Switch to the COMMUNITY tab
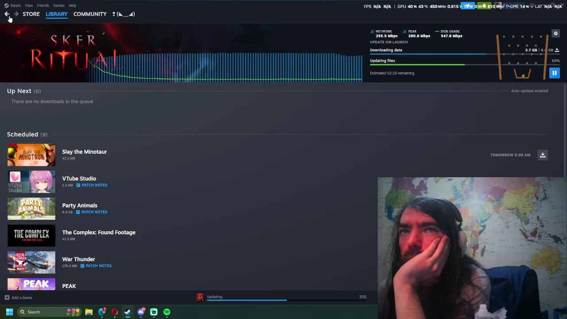 pos(90,14)
